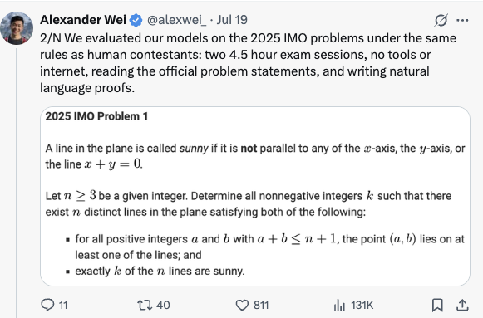Open the Grok explain-post icon
The width and height of the screenshot is (483, 318).
click(441, 20)
